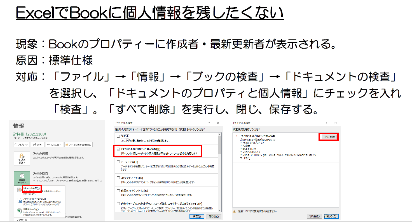Close the results ドキュメントの検査 dialog with X
The image size is (412, 222).
click(335, 123)
